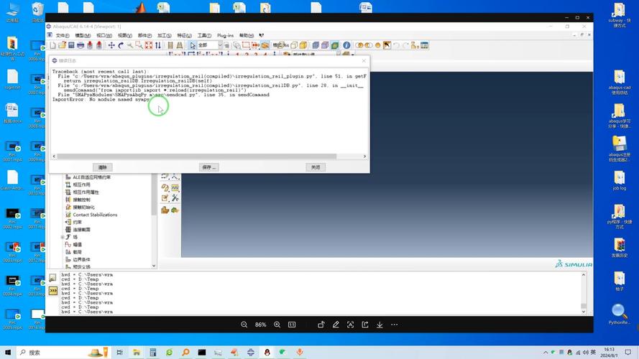Viewport: 639px width, 359px height.
Task: Click the Print icon in toolbar
Action: pyautogui.click(x=81, y=45)
